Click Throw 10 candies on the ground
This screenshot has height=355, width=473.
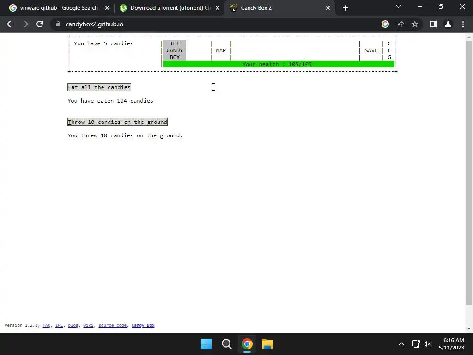[x=117, y=122]
